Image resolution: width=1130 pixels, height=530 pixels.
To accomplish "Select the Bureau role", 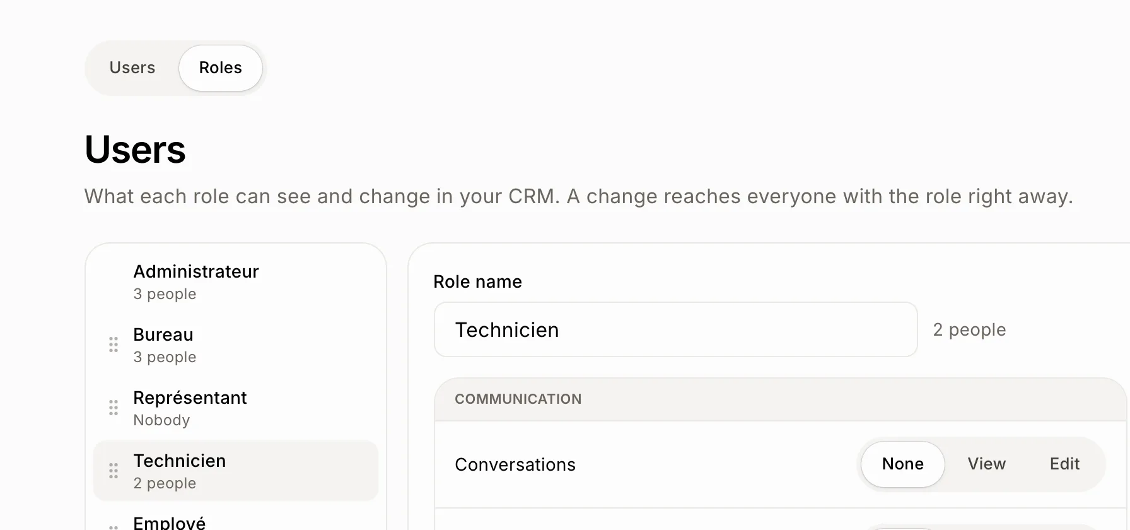I will [x=236, y=345].
